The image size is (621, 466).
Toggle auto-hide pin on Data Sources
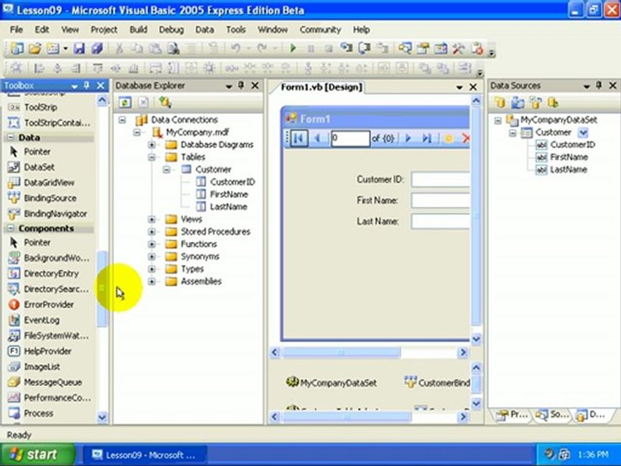(599, 85)
